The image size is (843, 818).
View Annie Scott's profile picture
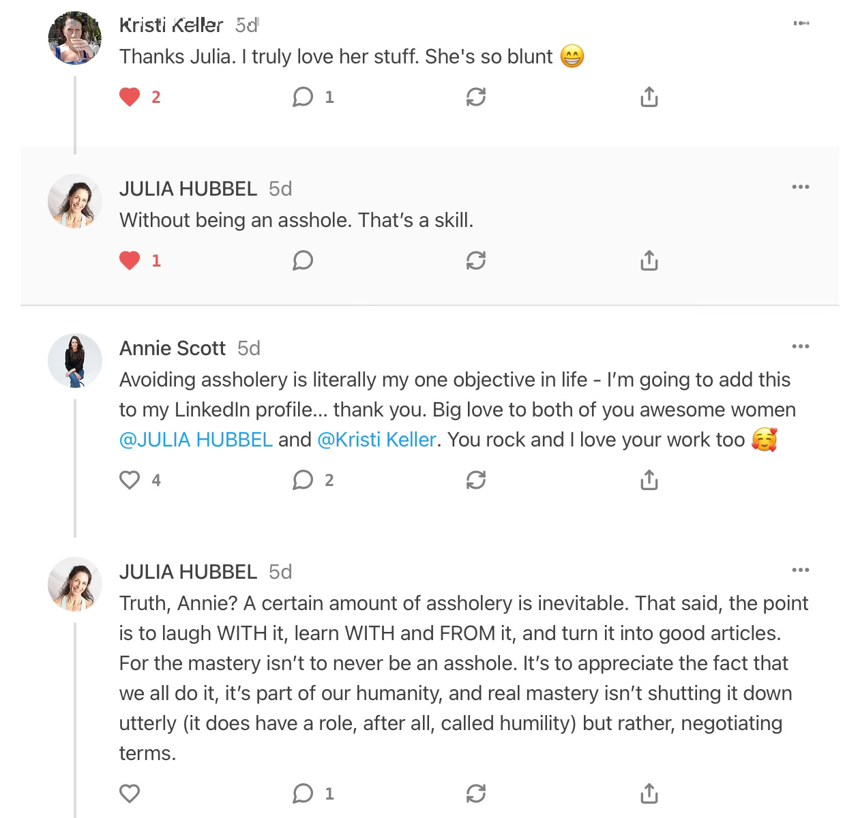pos(75,361)
